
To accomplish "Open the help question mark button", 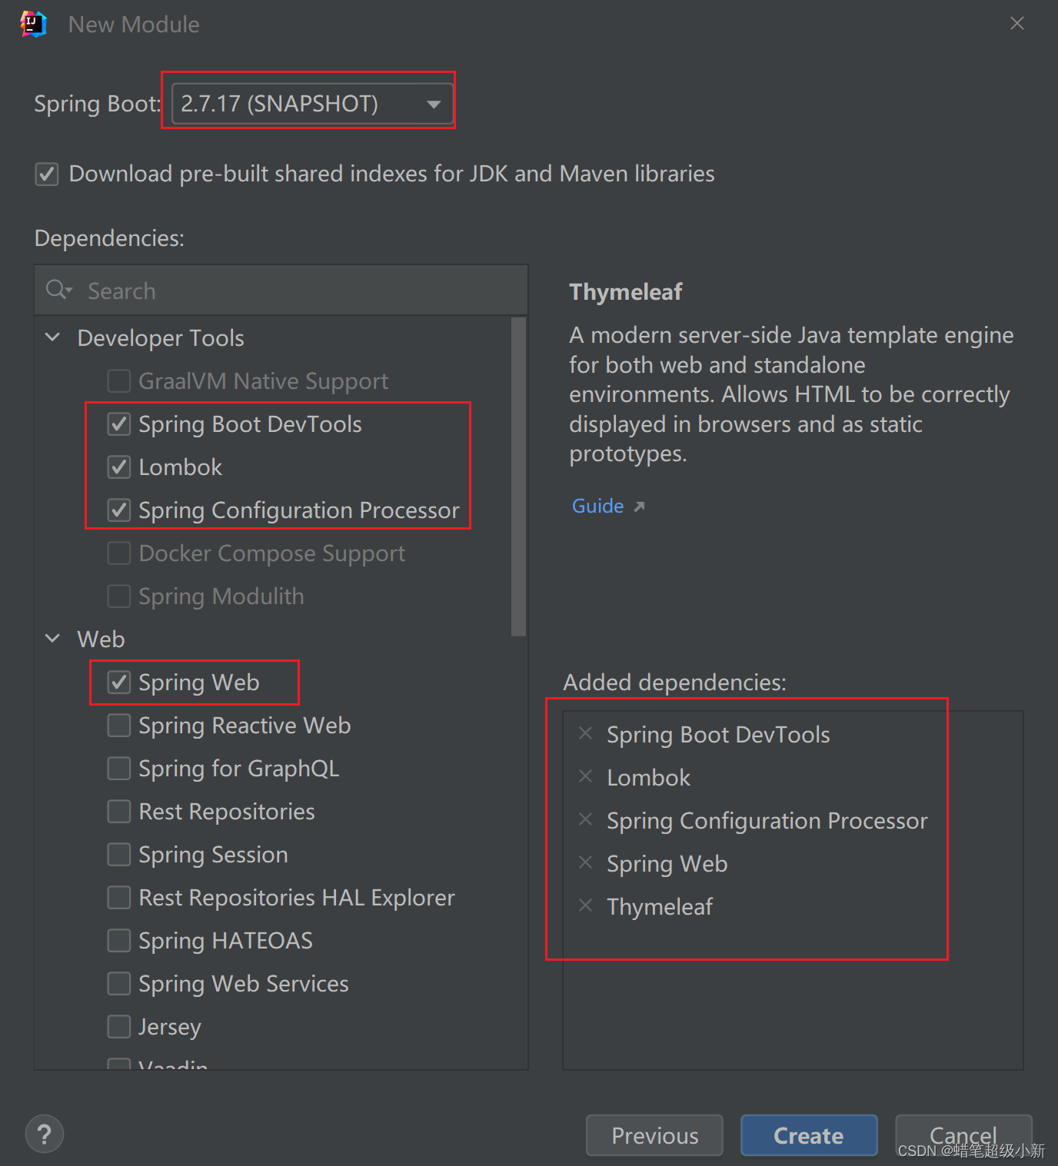I will (x=45, y=1134).
